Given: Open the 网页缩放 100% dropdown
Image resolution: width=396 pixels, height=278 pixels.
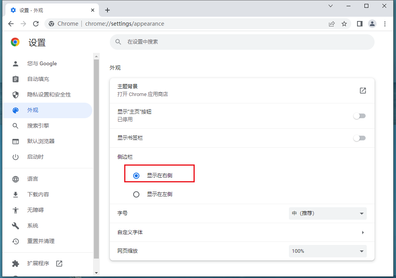Looking at the screenshot, I should click(327, 251).
